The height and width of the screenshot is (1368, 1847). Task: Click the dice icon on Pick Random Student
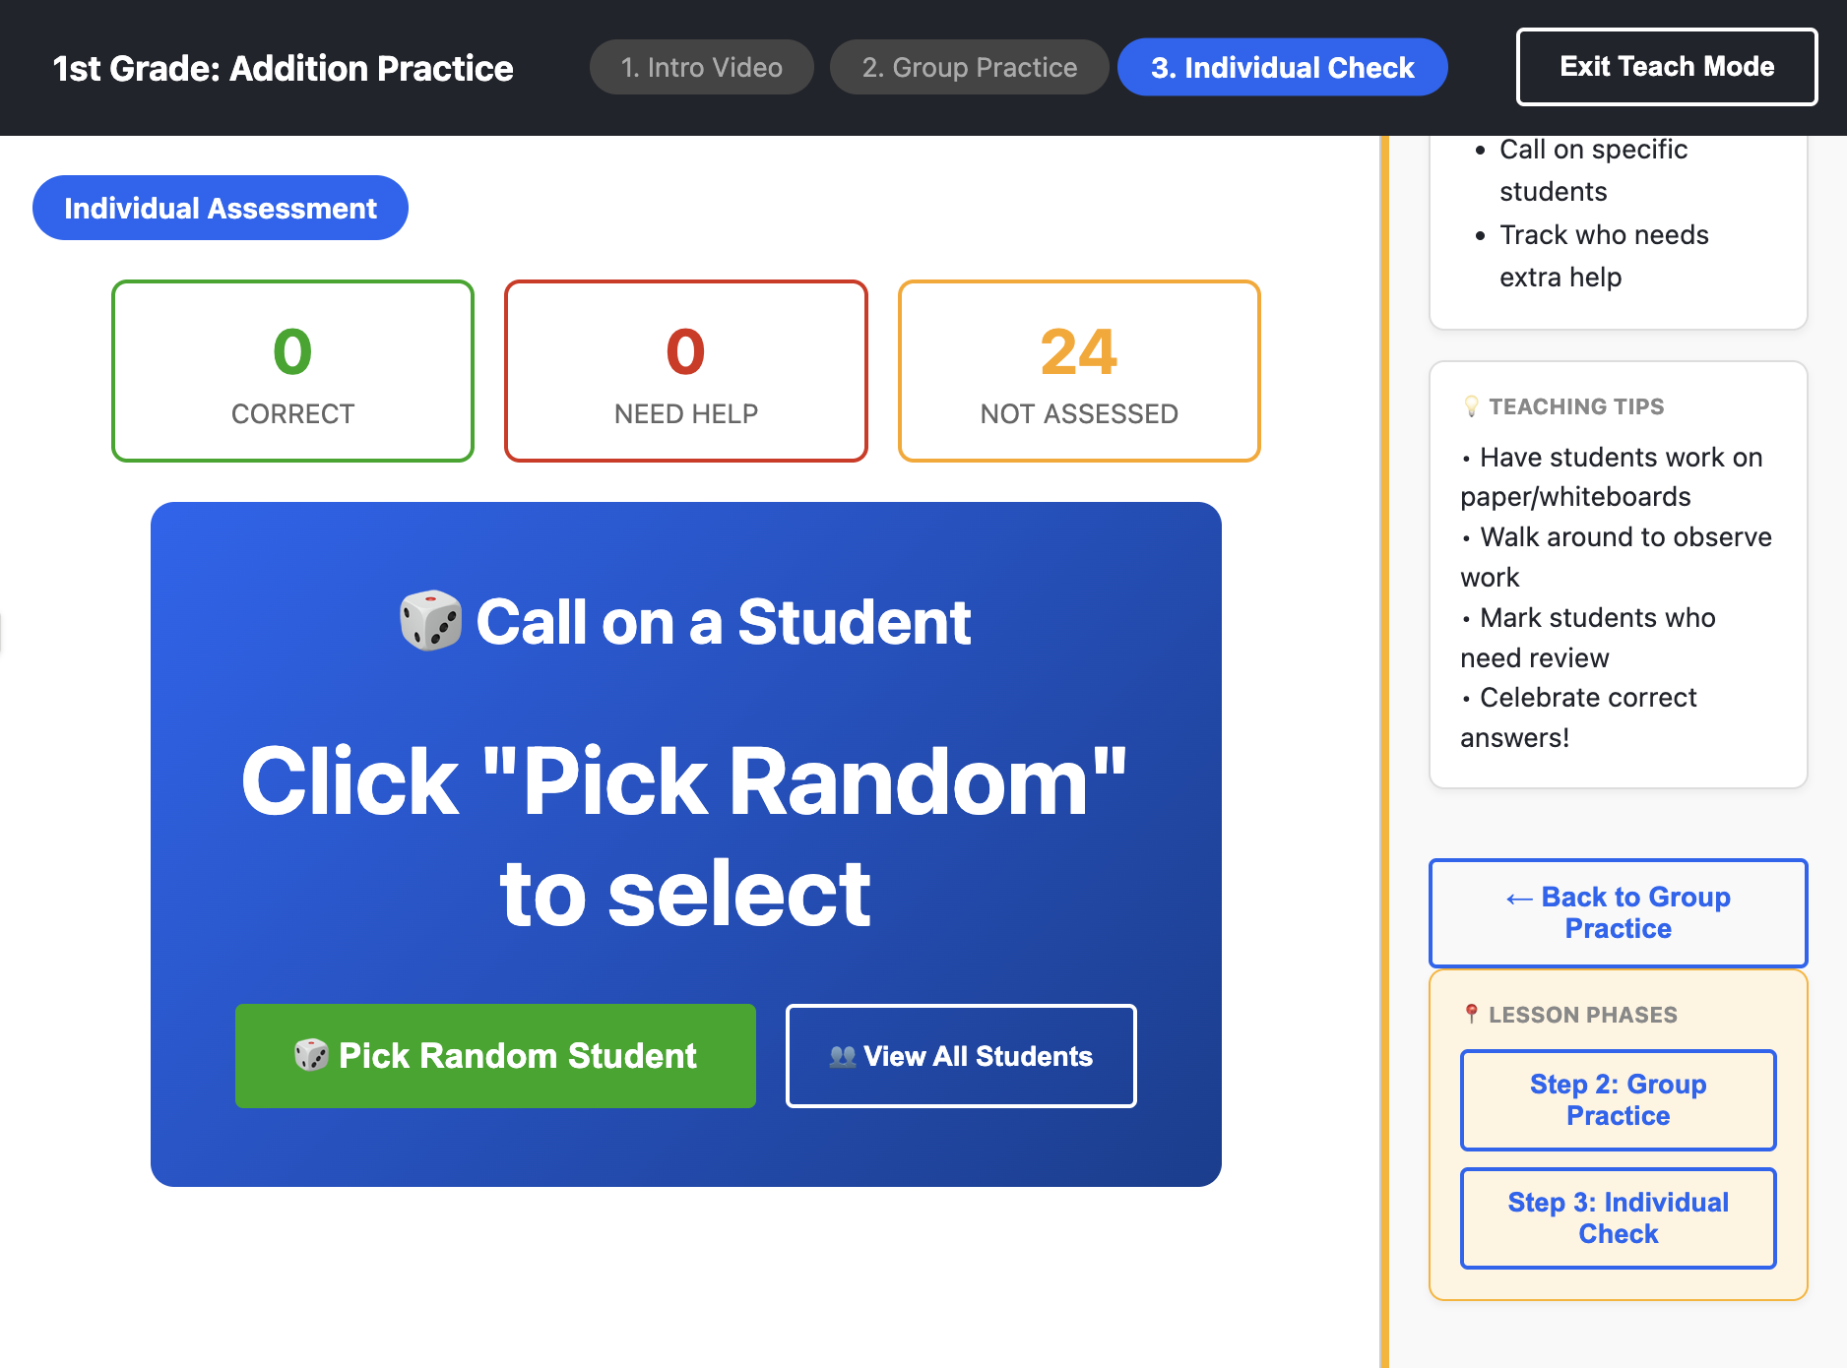311,1055
